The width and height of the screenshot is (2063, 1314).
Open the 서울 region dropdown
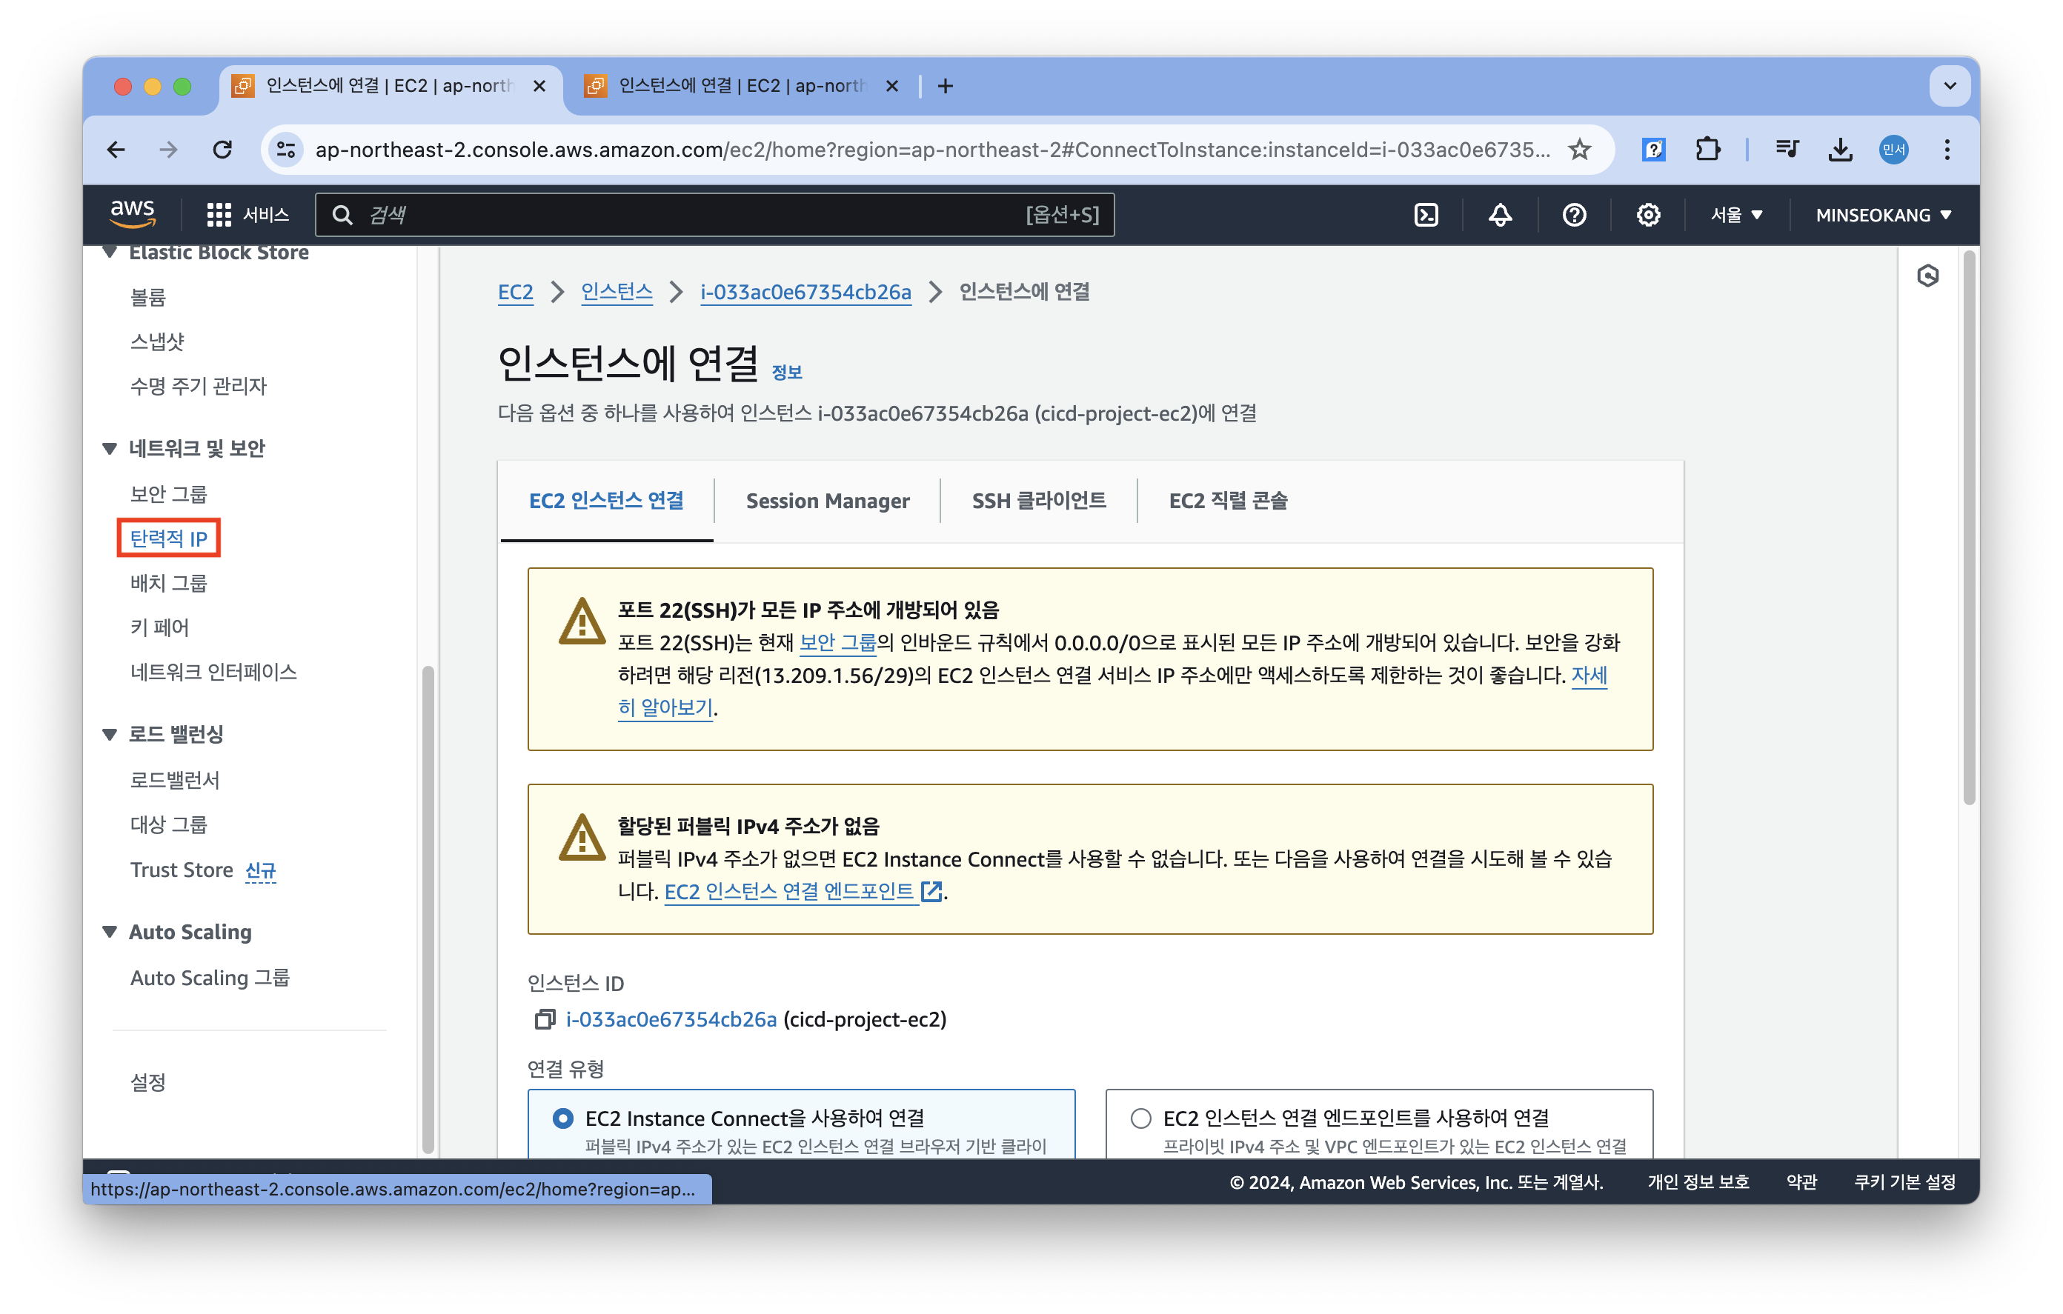point(1735,215)
